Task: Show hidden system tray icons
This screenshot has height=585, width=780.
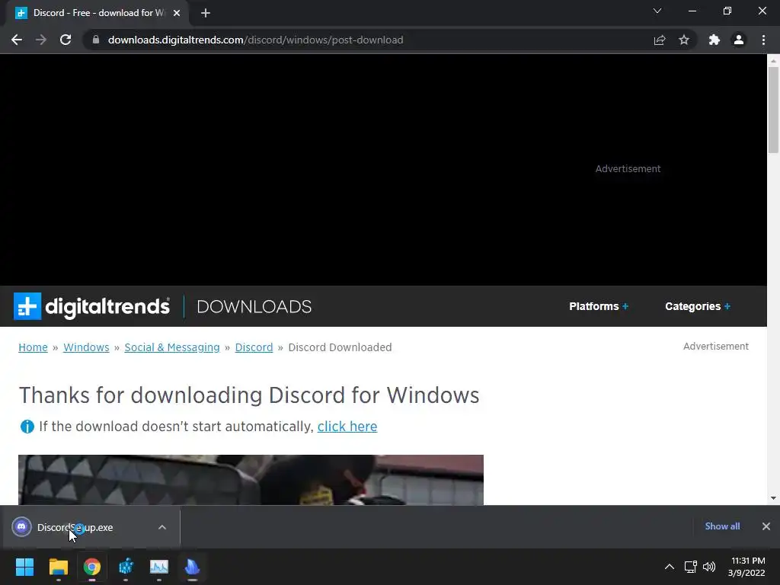Action: point(670,567)
